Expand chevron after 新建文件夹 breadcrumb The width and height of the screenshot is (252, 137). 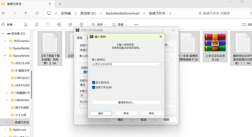coord(170,13)
